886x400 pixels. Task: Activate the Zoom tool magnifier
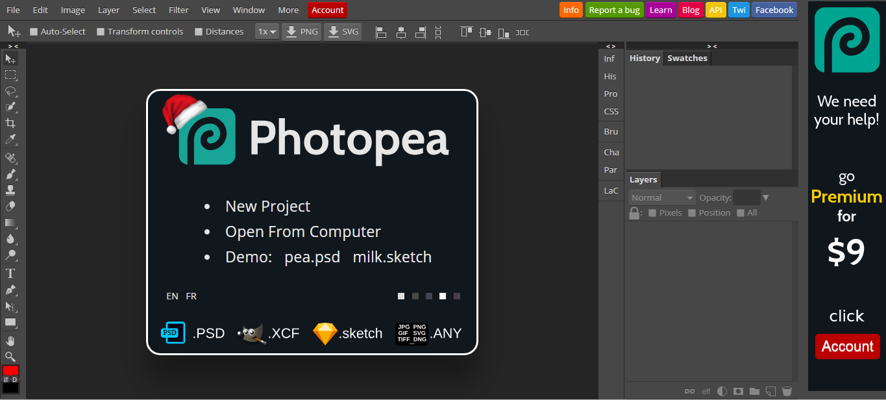pos(10,356)
